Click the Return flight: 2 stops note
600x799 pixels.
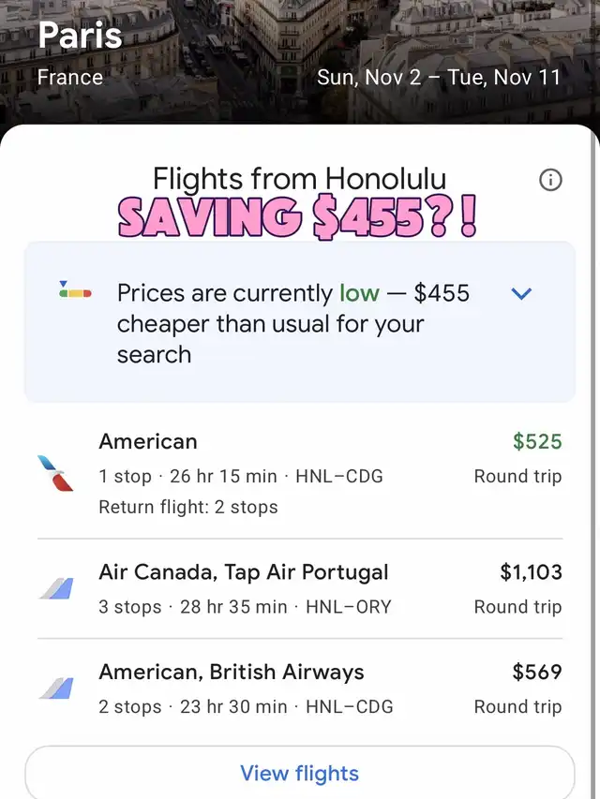188,508
